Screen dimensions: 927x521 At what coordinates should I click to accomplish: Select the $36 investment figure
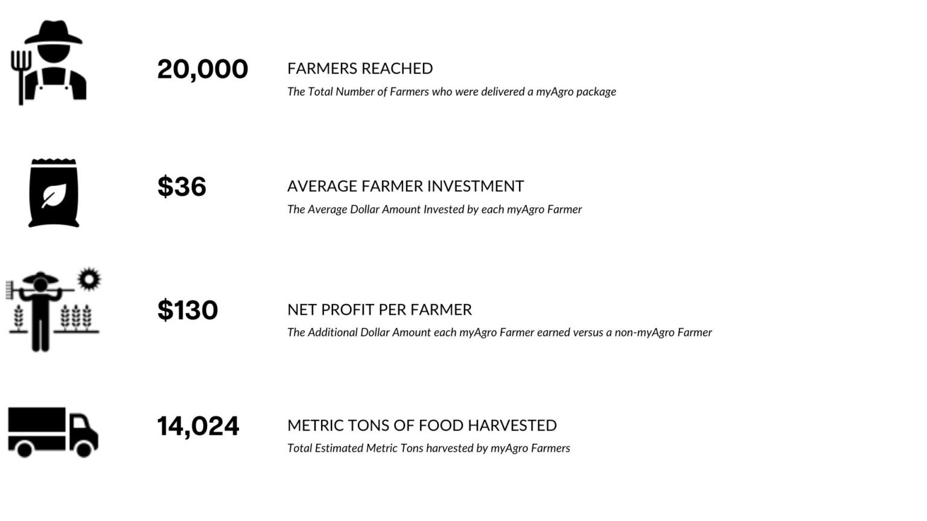[182, 186]
